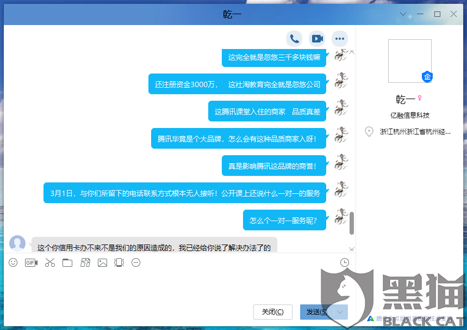Viewport: 467px width, 330px height.
Task: Expand the send button options arrow
Action: coord(340,312)
